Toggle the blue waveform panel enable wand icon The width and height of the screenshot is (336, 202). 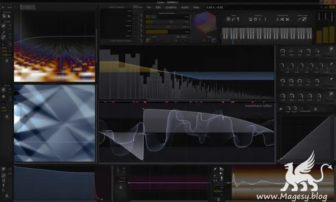[4, 90]
